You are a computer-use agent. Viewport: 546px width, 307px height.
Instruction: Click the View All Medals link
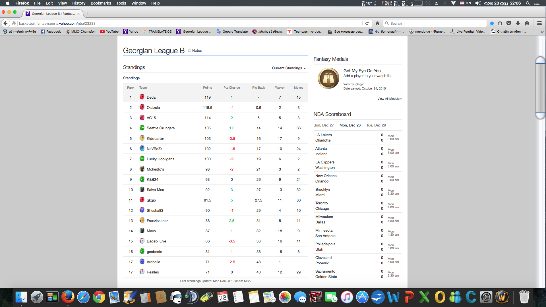point(389,99)
